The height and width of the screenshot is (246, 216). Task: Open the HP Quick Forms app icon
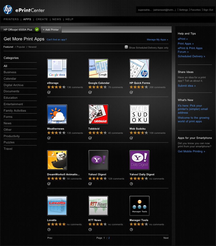(139, 68)
